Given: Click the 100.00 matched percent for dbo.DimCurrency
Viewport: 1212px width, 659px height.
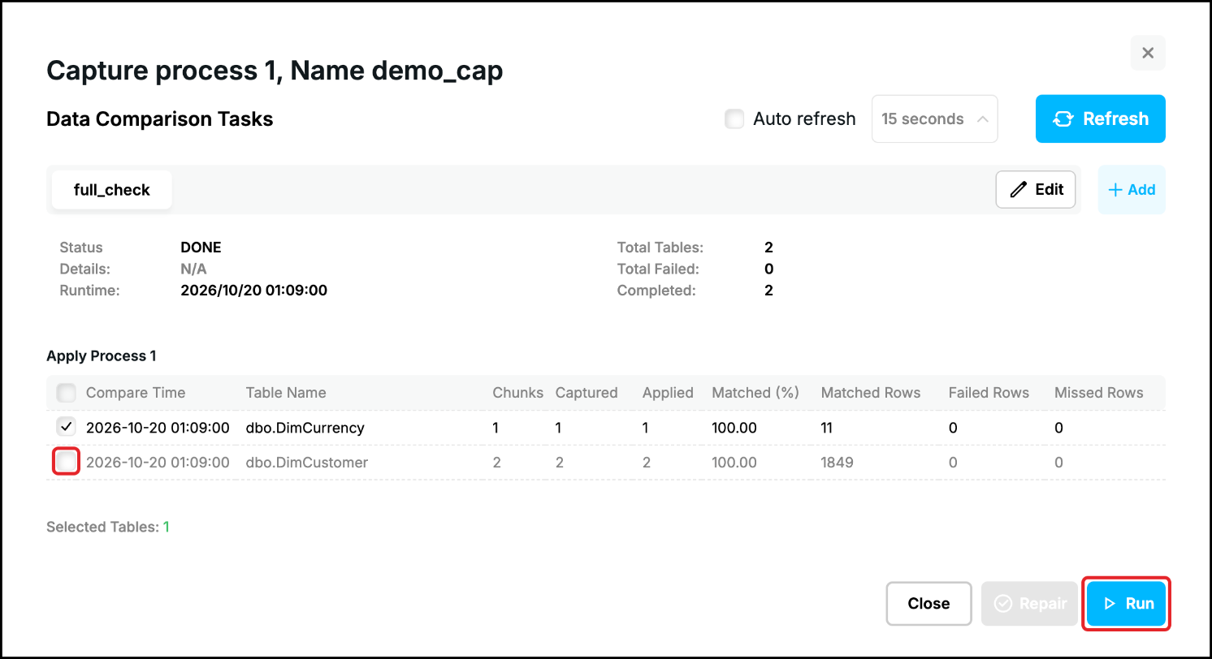Looking at the screenshot, I should [734, 428].
